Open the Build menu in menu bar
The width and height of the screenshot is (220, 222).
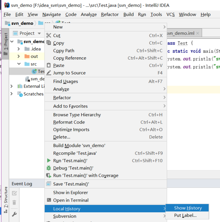tap(128, 14)
